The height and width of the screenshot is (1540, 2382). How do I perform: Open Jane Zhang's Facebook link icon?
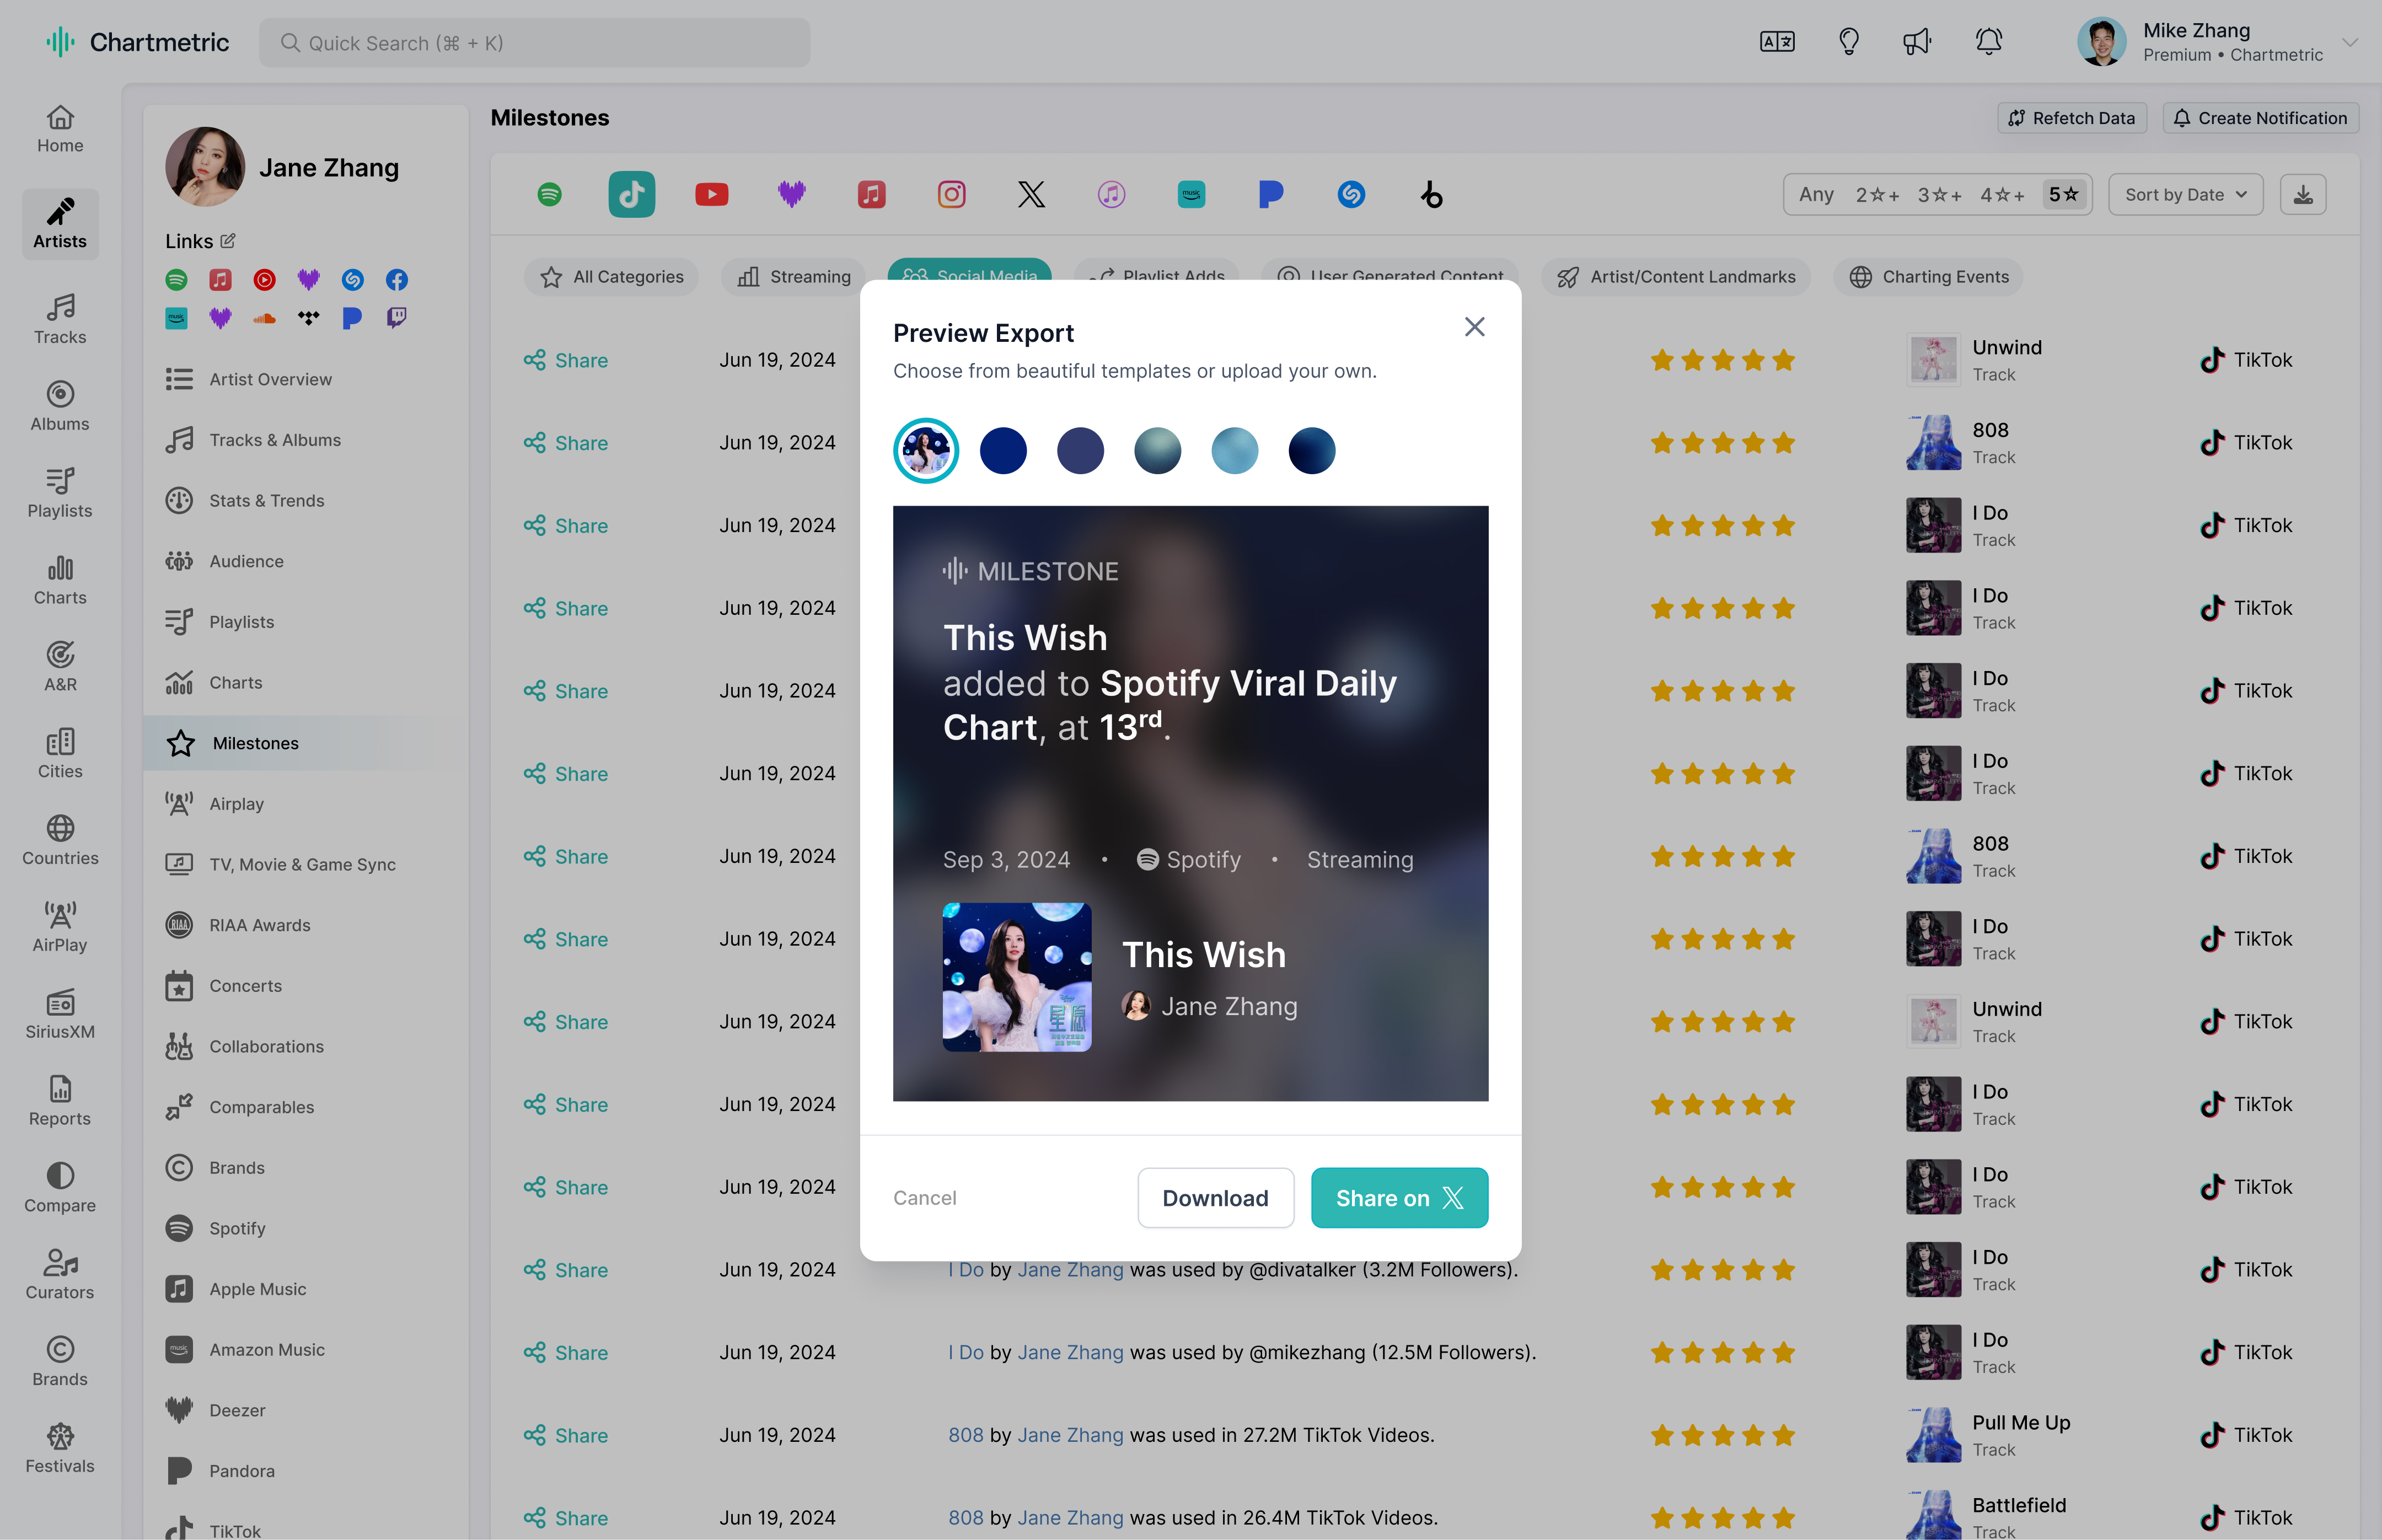(396, 280)
